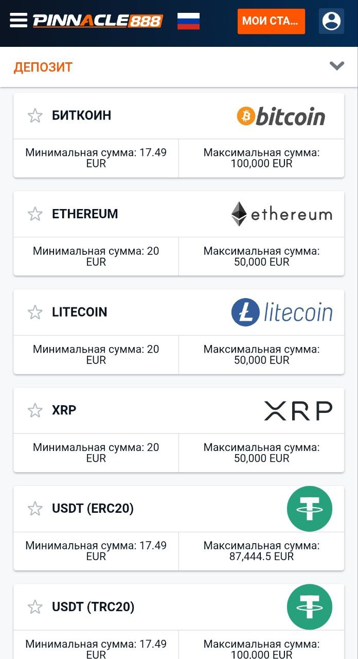Pick the Litecoin logo deposit option

click(282, 313)
